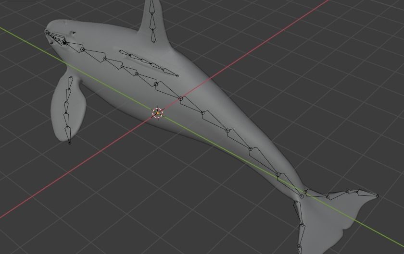This screenshot has height=254, width=404.
Task: Select the spine joint crossing the red X axis
Action: pos(181,98)
